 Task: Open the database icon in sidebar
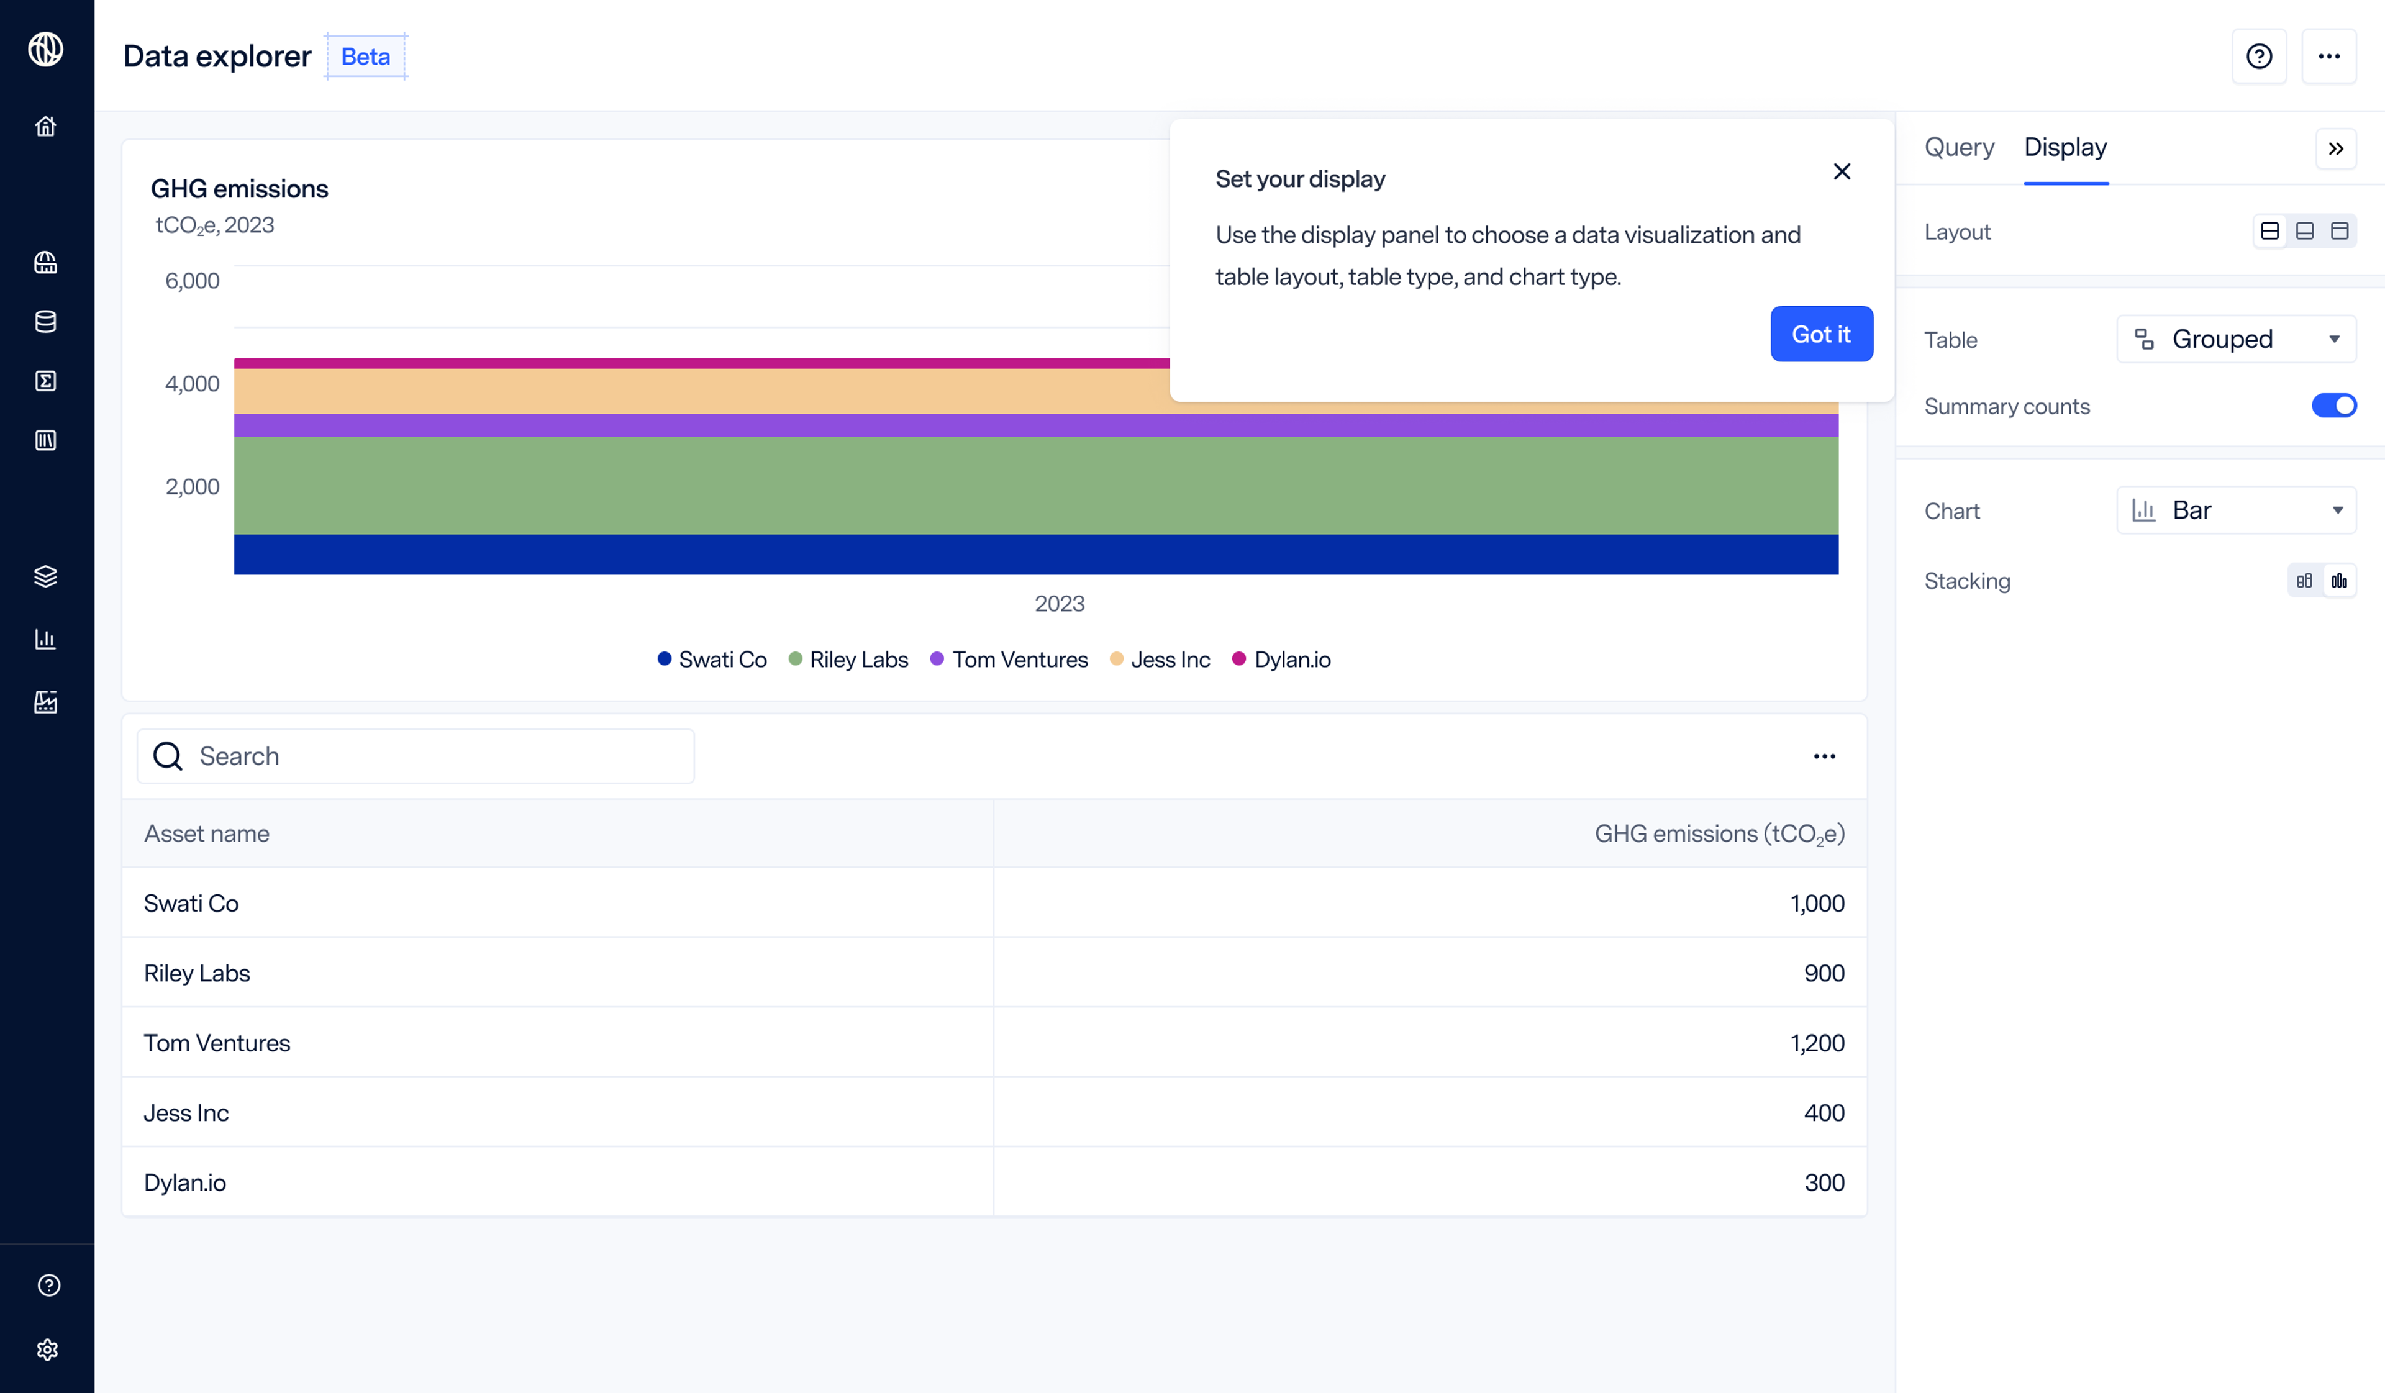tap(45, 322)
